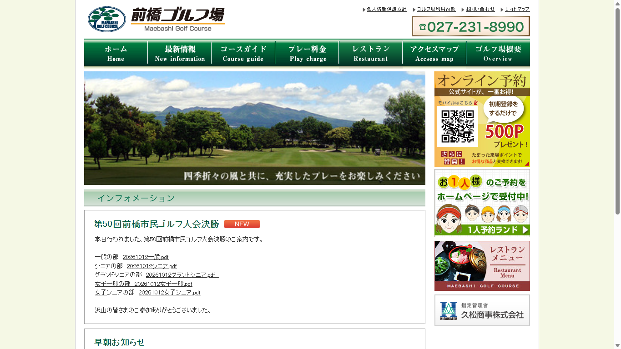The height and width of the screenshot is (349, 621).
Task: Open 20261012グランドシニア.pdf link
Action: 182,275
